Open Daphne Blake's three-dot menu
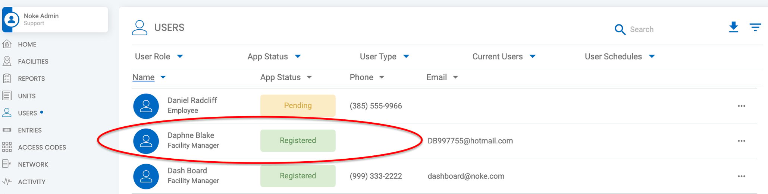Image resolution: width=768 pixels, height=194 pixels. tap(741, 141)
